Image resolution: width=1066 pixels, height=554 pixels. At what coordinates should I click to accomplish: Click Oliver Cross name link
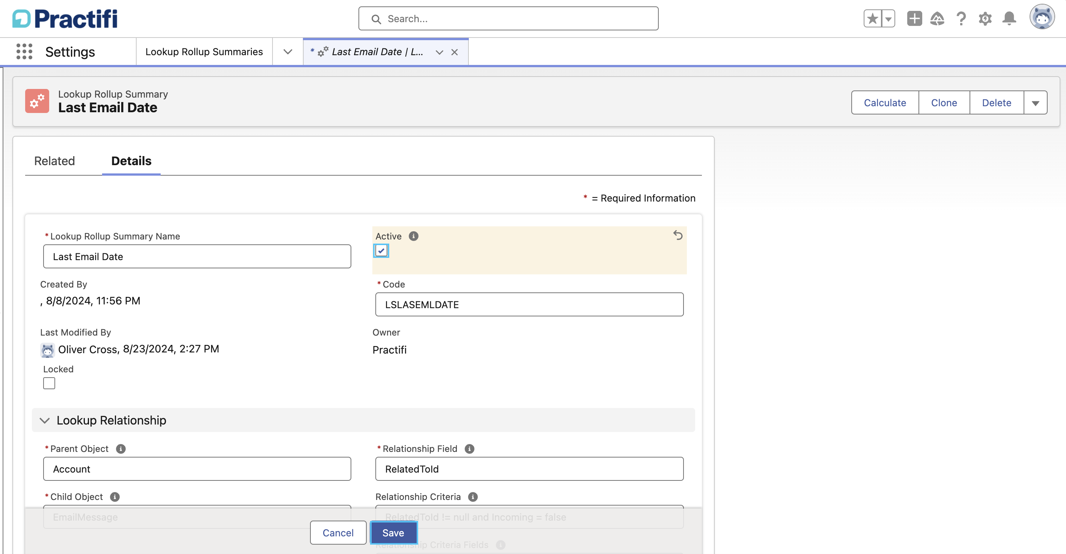(x=89, y=349)
